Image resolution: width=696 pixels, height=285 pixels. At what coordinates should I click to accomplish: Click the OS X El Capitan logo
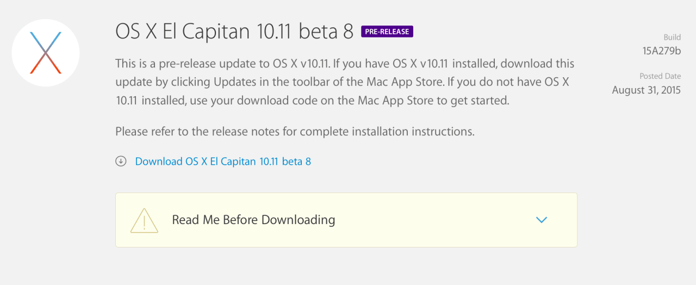[46, 53]
